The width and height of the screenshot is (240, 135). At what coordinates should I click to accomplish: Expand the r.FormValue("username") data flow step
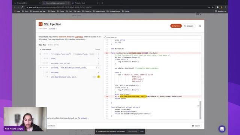41,54
